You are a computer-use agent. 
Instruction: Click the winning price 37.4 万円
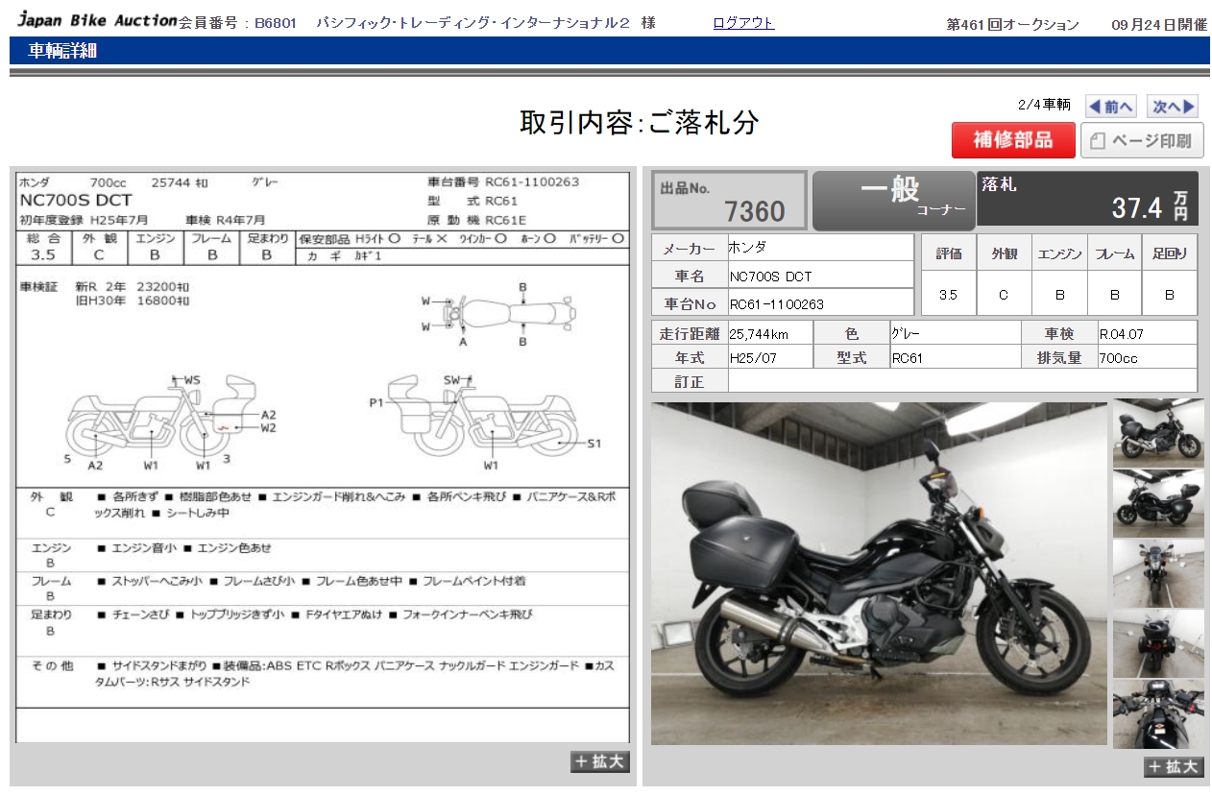(x=1150, y=205)
